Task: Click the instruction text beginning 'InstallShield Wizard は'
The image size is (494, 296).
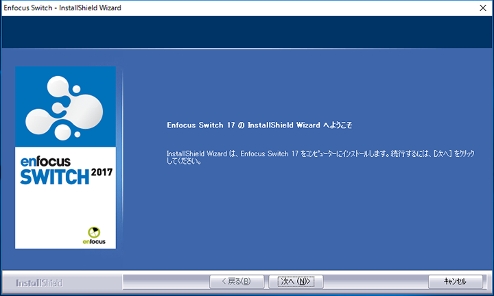Action: tap(320, 158)
